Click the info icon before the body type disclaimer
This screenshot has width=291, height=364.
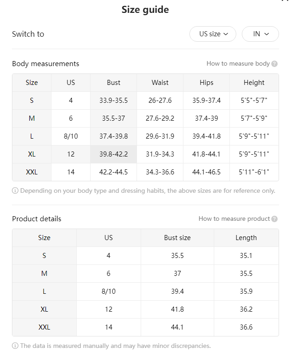[x=15, y=190]
